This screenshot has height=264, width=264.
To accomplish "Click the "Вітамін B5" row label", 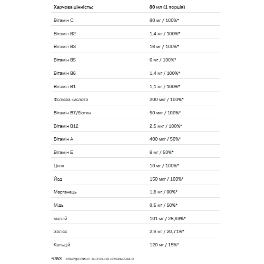I will coord(65,60).
